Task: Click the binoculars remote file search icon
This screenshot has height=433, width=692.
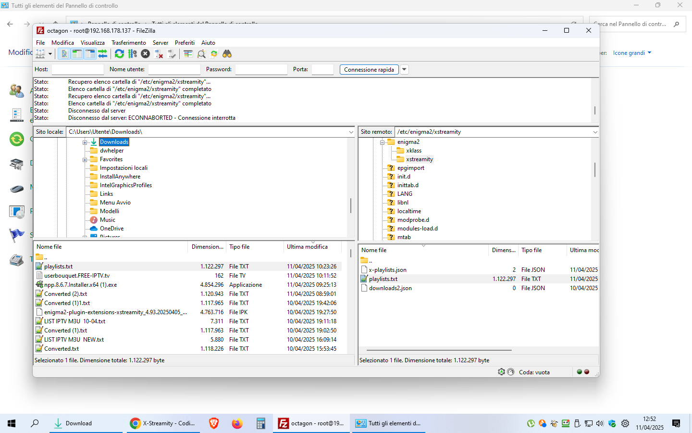Action: tap(227, 54)
